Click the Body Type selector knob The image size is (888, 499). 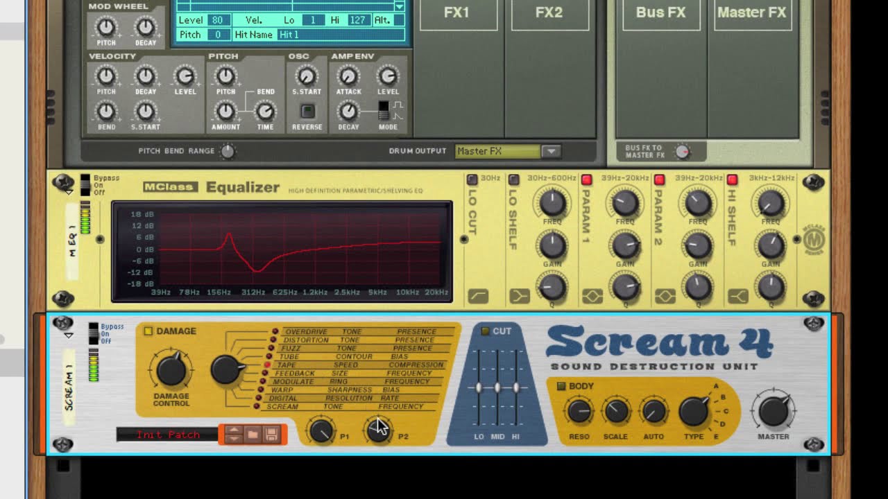coord(694,412)
